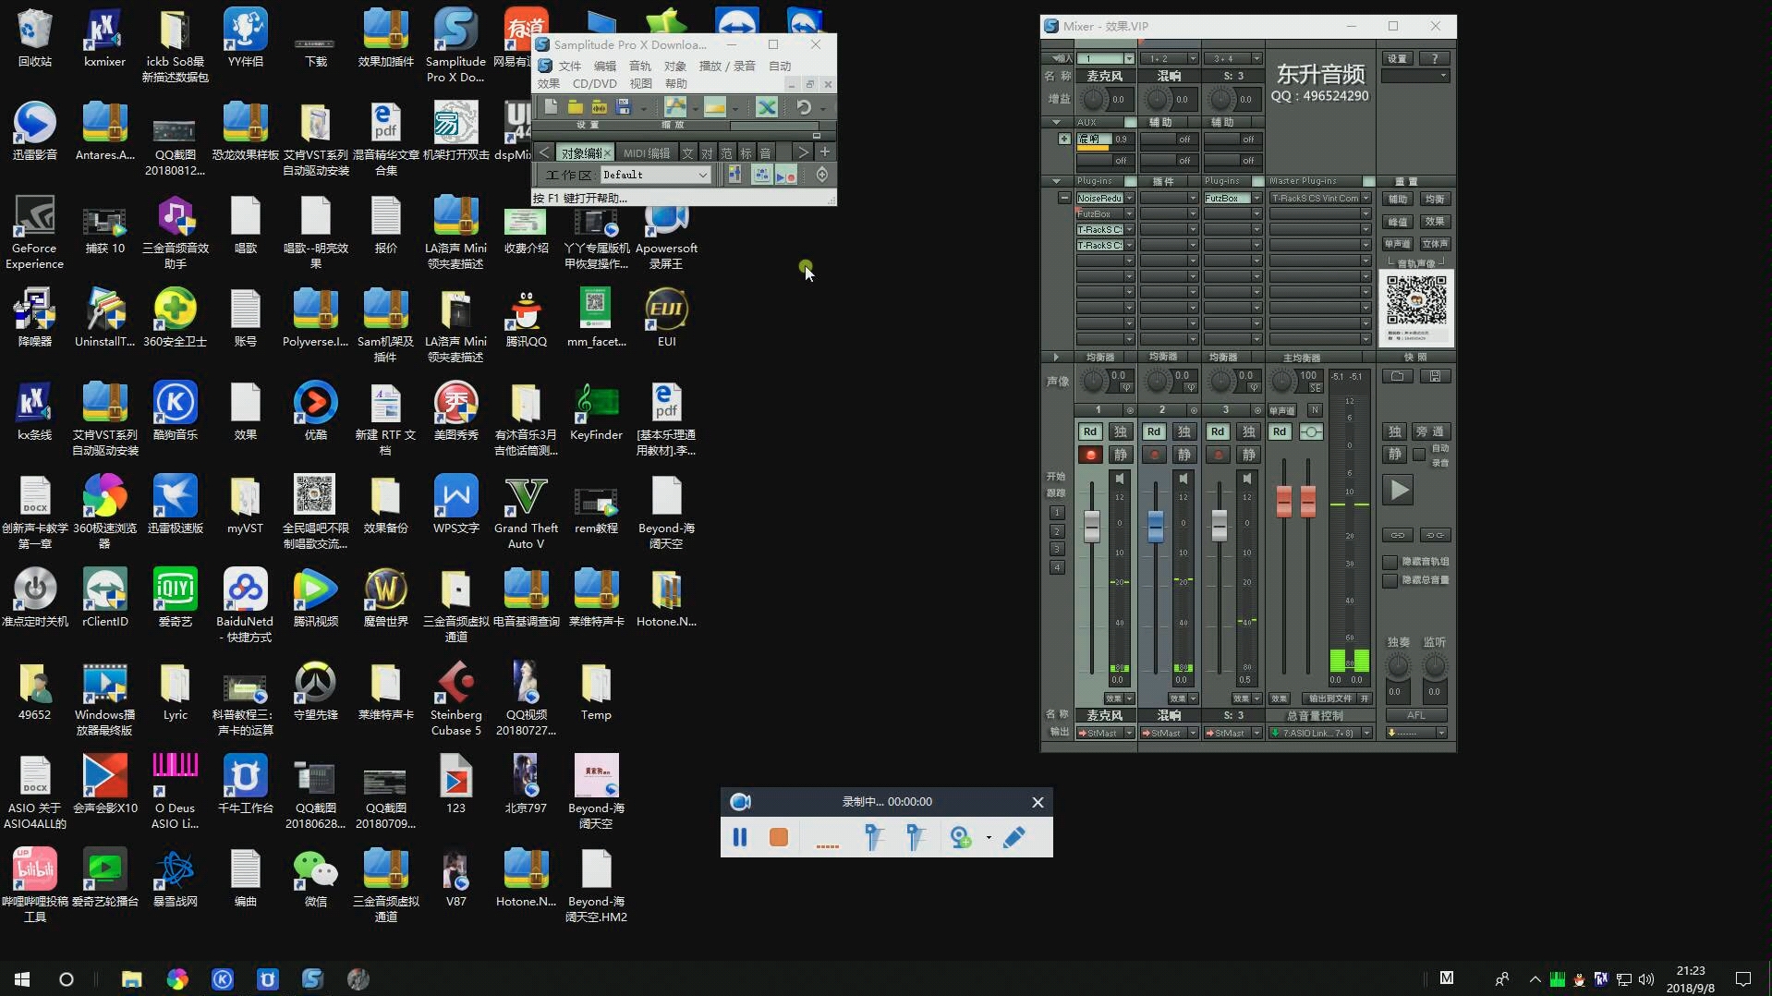Image resolution: width=1772 pixels, height=996 pixels.
Task: Toggle solo 独 on 麦克风 channel
Action: coord(1120,431)
